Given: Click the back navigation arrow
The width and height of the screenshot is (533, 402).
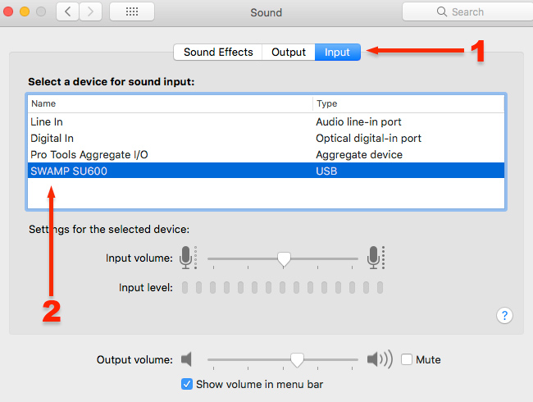Looking at the screenshot, I should (68, 12).
